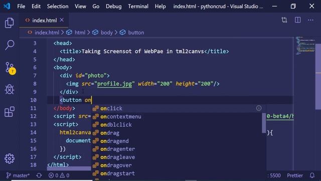This screenshot has width=321, height=181.
Task: Click the VS Code logo icon
Action: (x=7, y=6)
